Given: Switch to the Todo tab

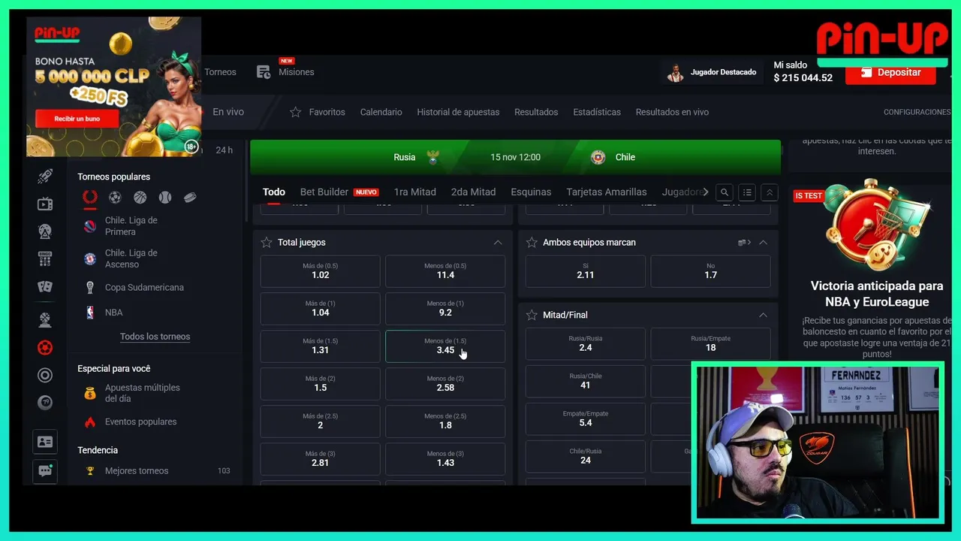Looking at the screenshot, I should [x=274, y=192].
